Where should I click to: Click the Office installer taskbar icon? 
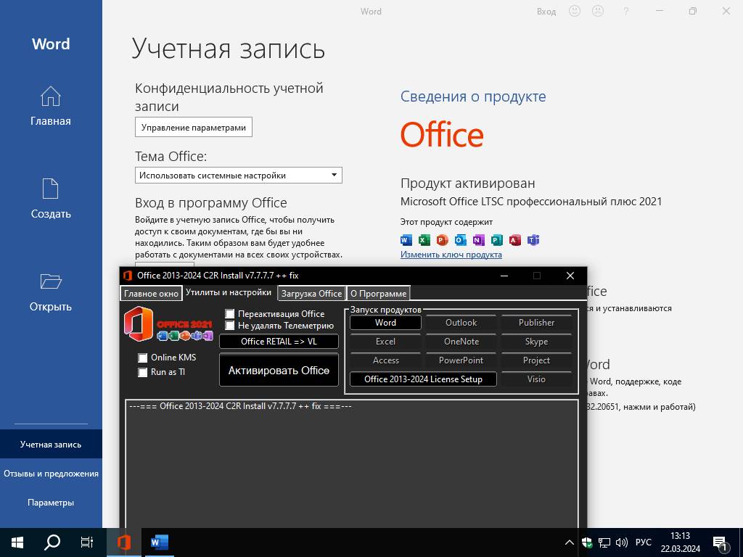click(123, 542)
